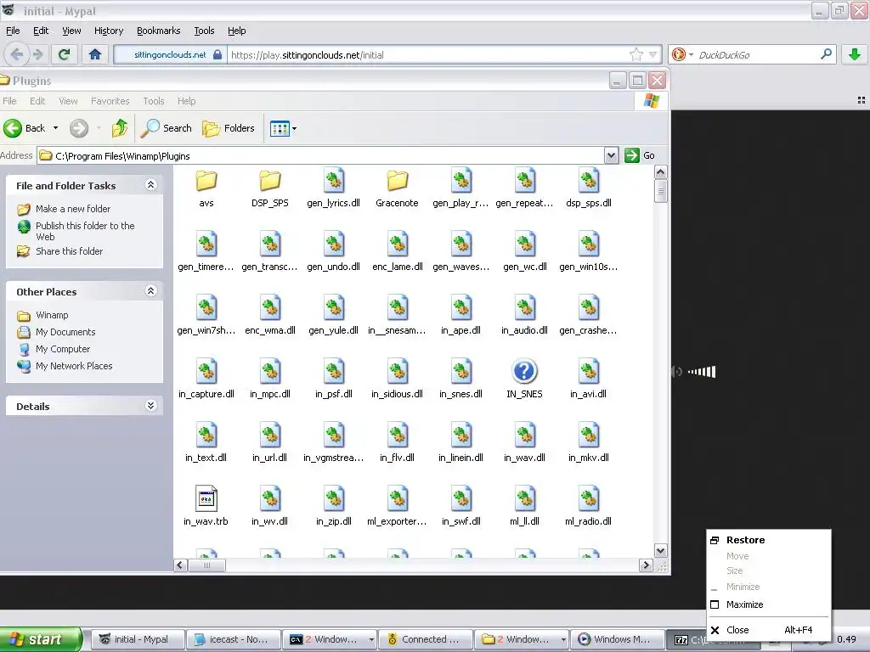The image size is (870, 652).
Task: Expand the Address bar dropdown
Action: click(611, 156)
